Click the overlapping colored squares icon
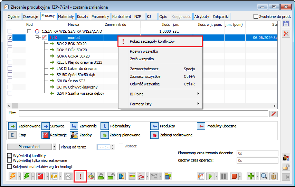295x187 pixels. pos(168,176)
